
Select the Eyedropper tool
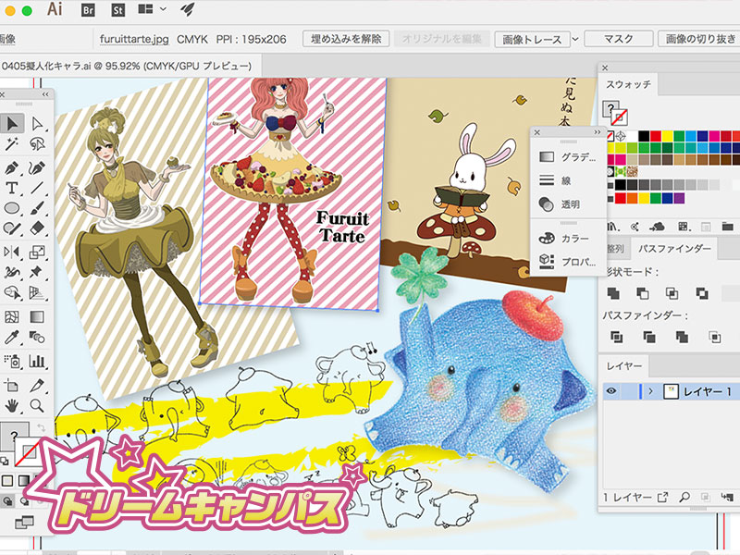(12, 337)
